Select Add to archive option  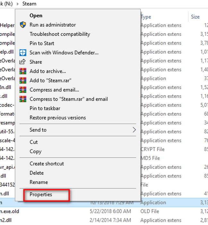point(48,71)
